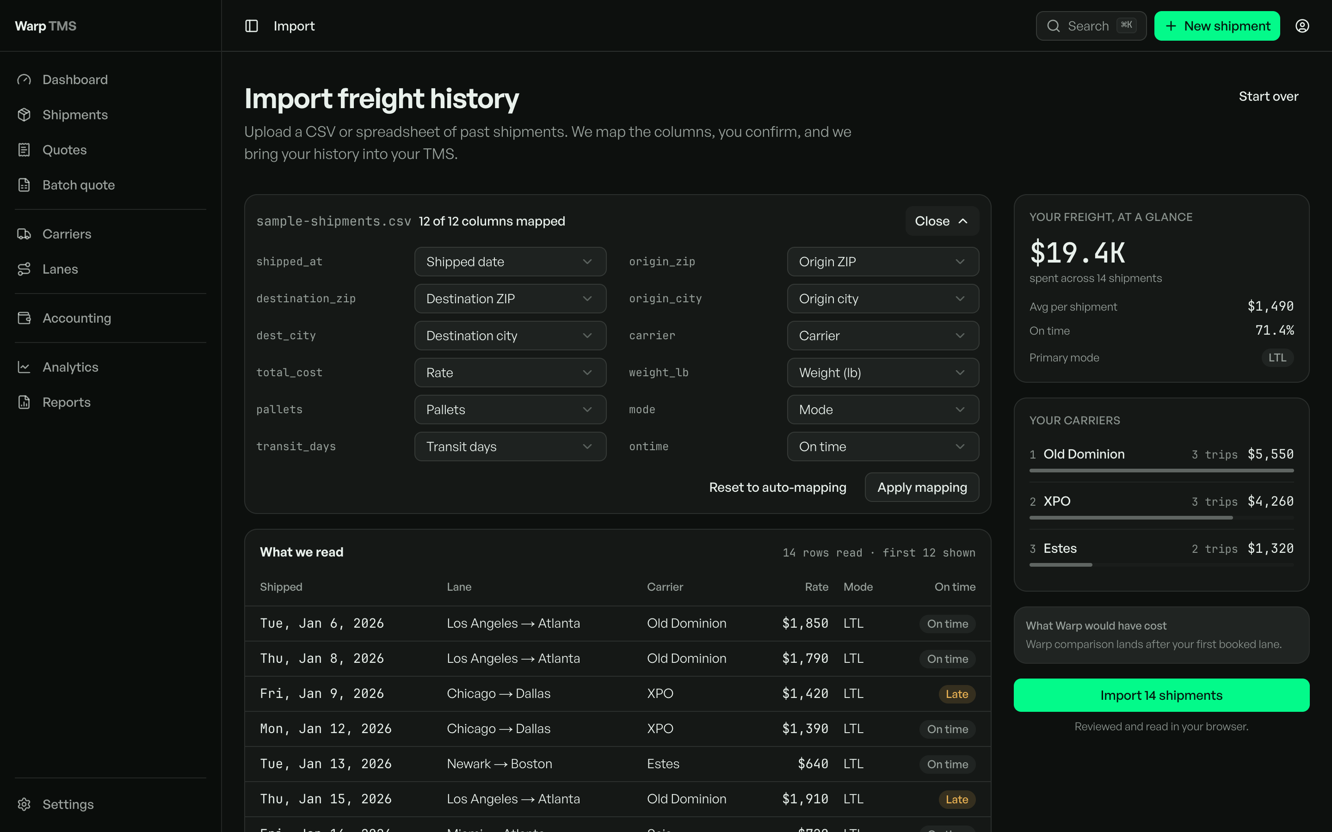1332x832 pixels.
Task: Go to Shipments in the sidebar
Action: point(110,115)
